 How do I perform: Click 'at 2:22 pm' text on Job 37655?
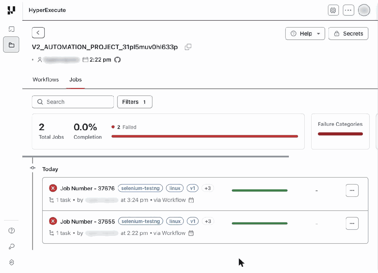[134, 233]
